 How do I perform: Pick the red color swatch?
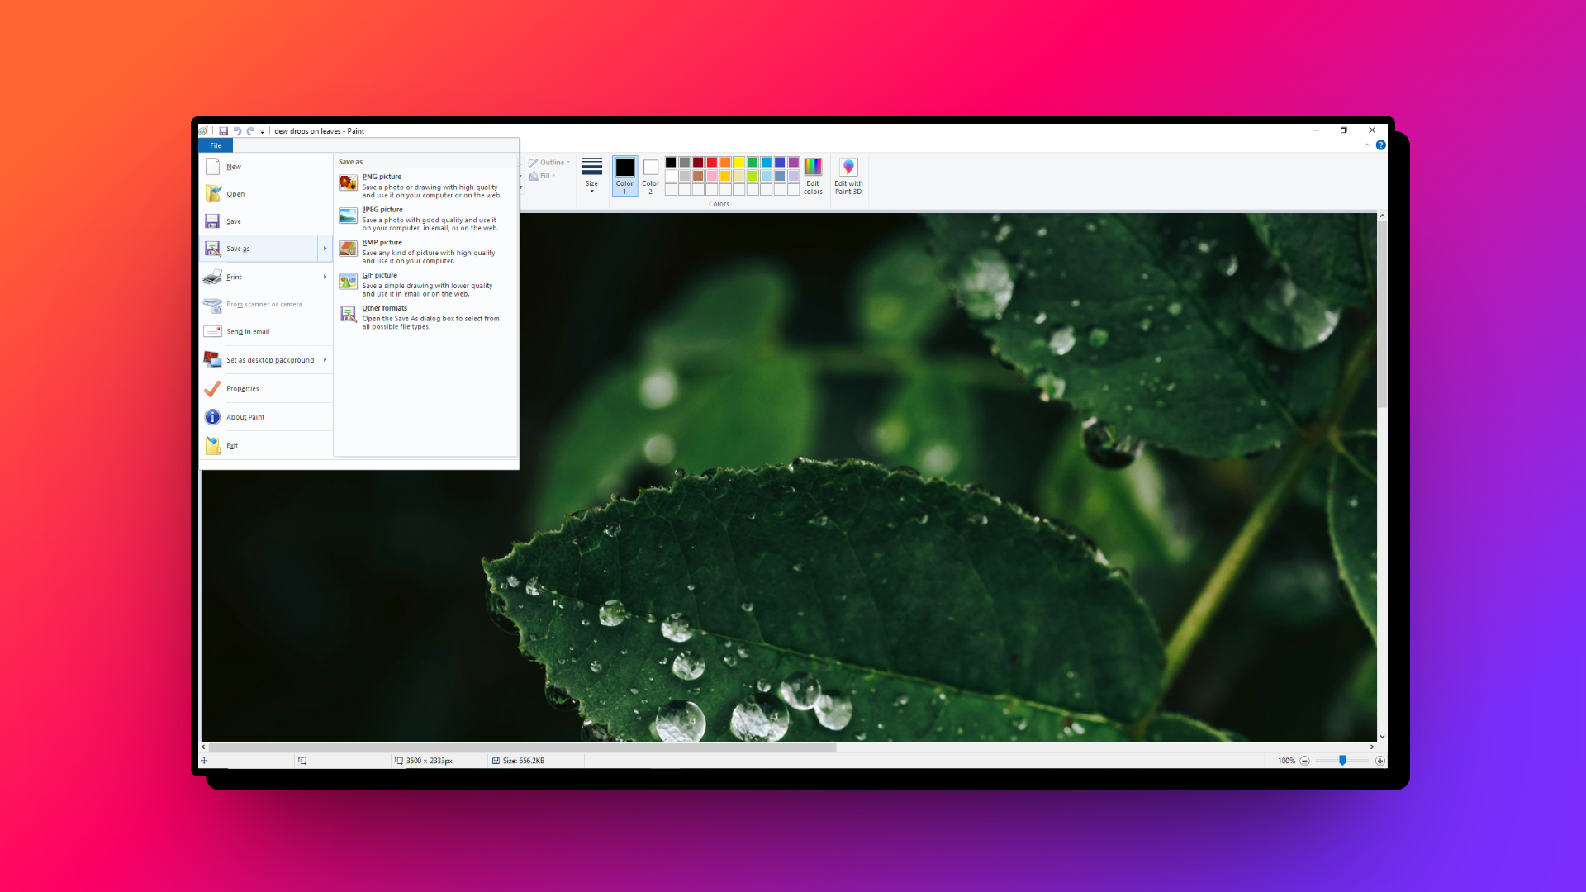(x=711, y=163)
